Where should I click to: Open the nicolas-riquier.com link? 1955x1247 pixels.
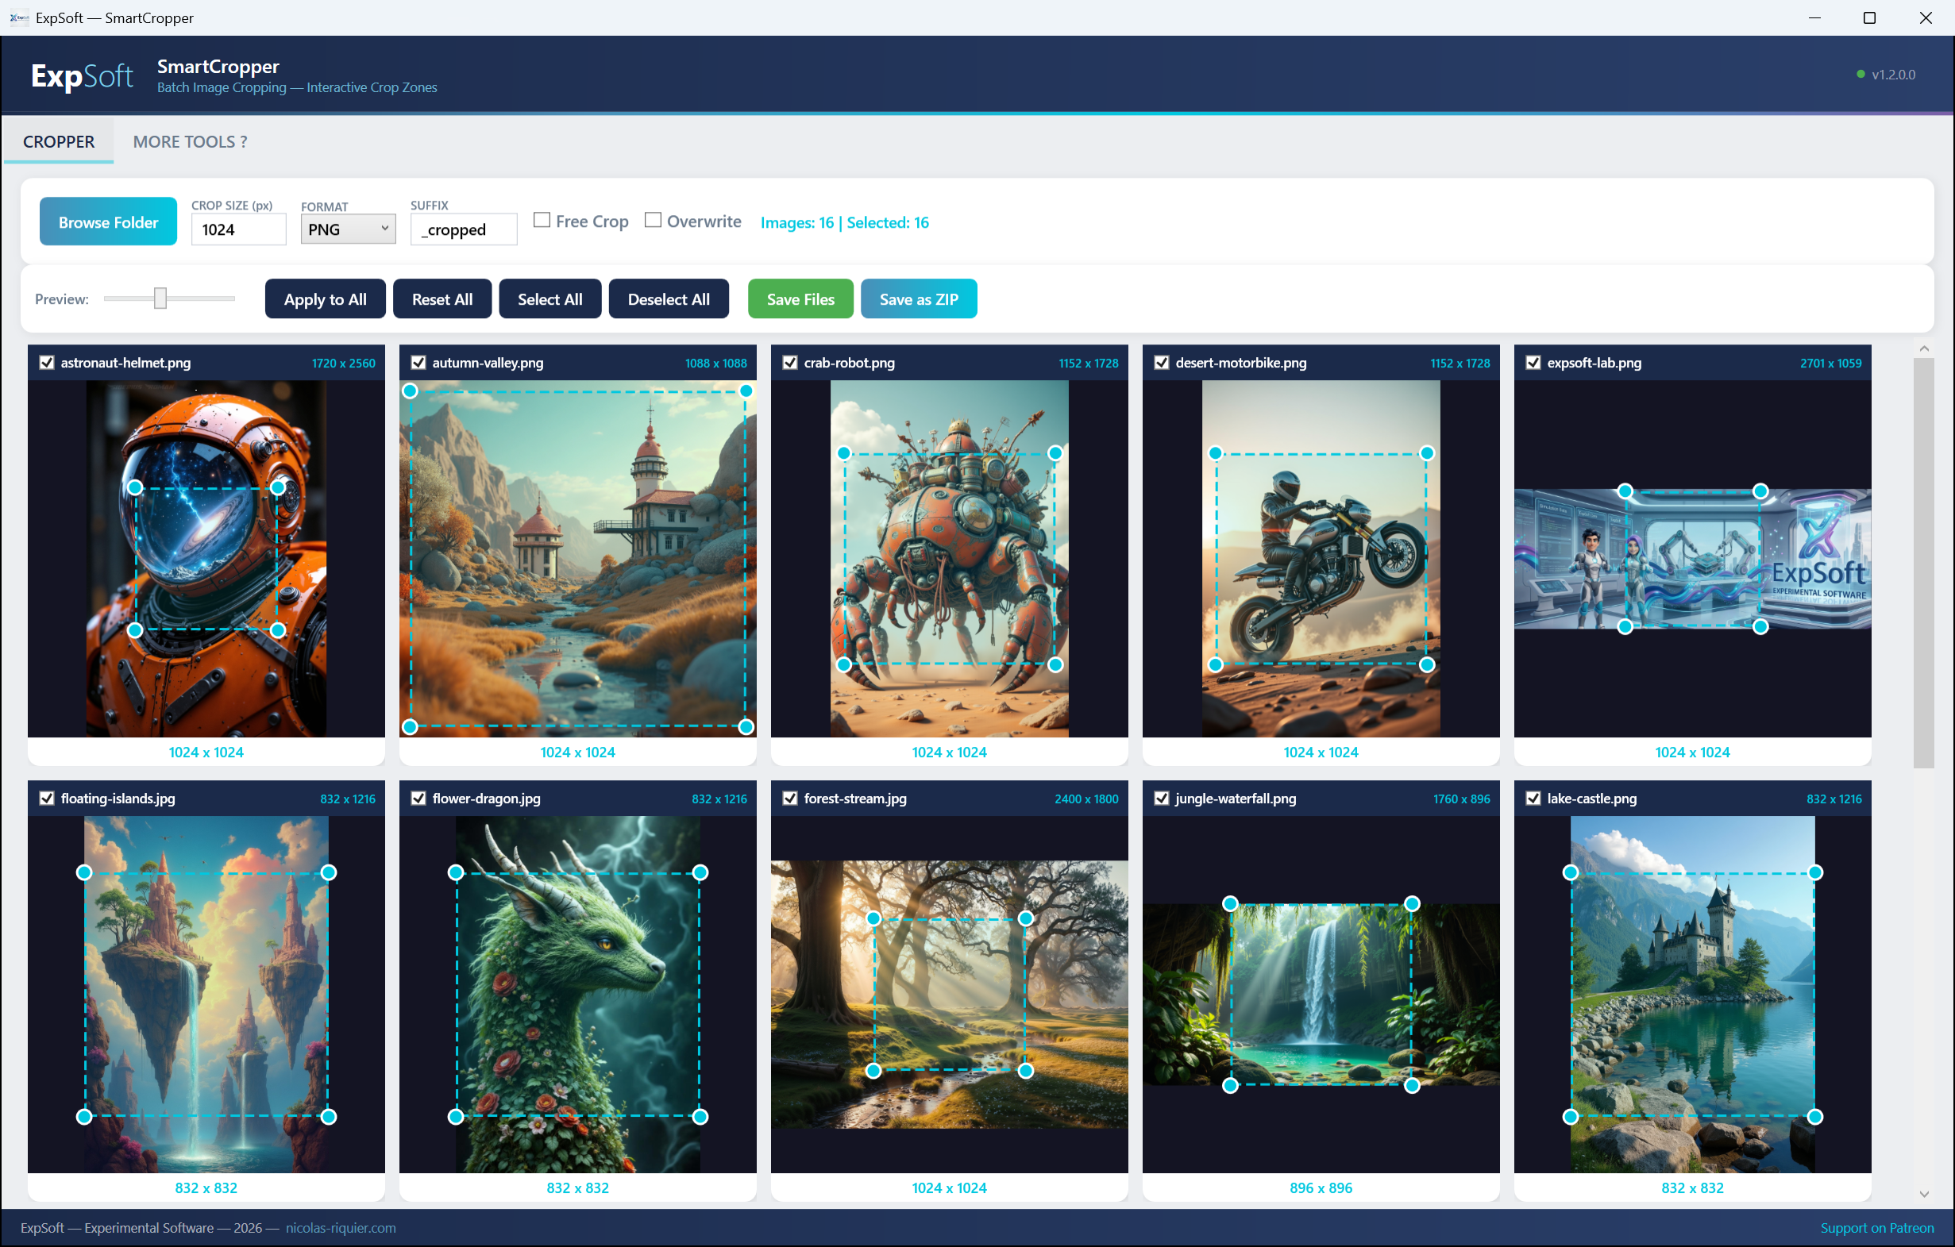[x=341, y=1227]
